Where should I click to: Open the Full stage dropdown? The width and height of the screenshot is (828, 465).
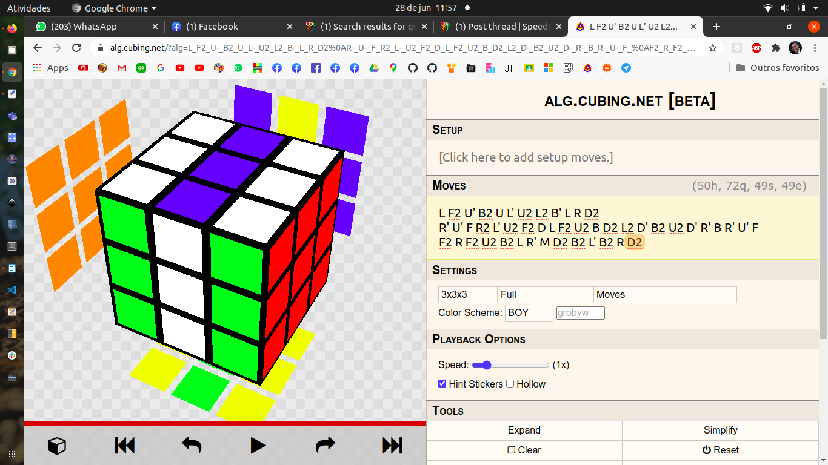(x=546, y=295)
